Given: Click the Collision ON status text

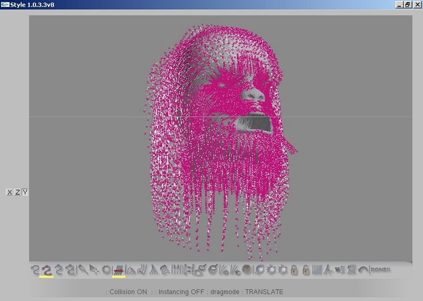Looking at the screenshot, I should click(128, 292).
